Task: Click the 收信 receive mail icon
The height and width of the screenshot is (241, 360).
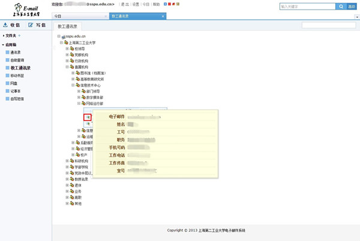Action: [5, 25]
